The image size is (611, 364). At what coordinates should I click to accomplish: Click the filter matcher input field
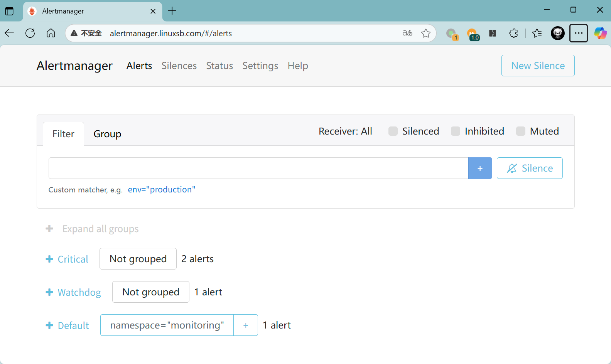click(258, 168)
